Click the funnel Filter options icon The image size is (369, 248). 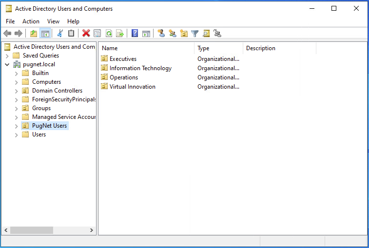195,34
